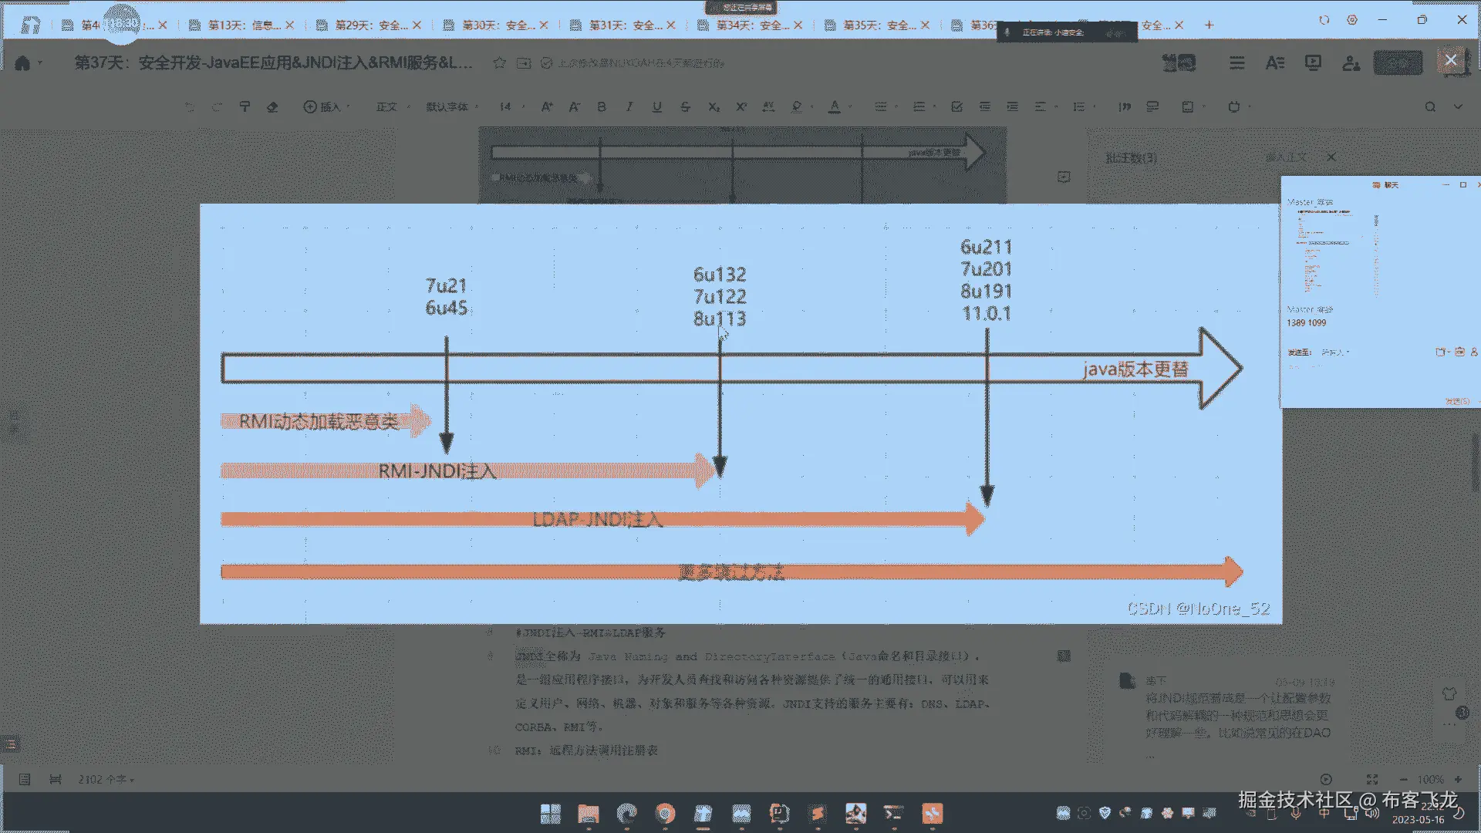Open the share collaborators icon
Image resolution: width=1481 pixels, height=833 pixels.
click(1351, 63)
